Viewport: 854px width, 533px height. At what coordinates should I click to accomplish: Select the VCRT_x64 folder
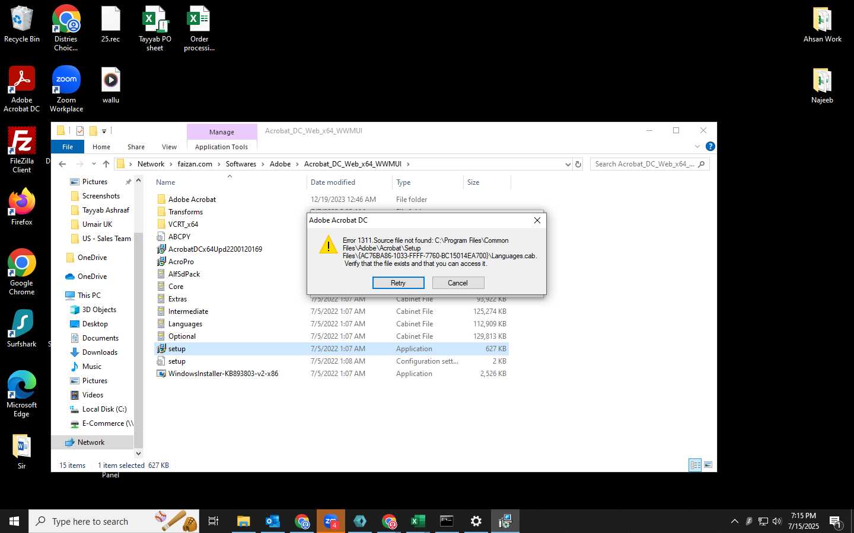(183, 224)
